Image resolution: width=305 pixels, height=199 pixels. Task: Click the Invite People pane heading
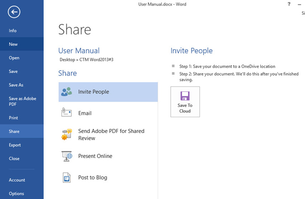[192, 51]
